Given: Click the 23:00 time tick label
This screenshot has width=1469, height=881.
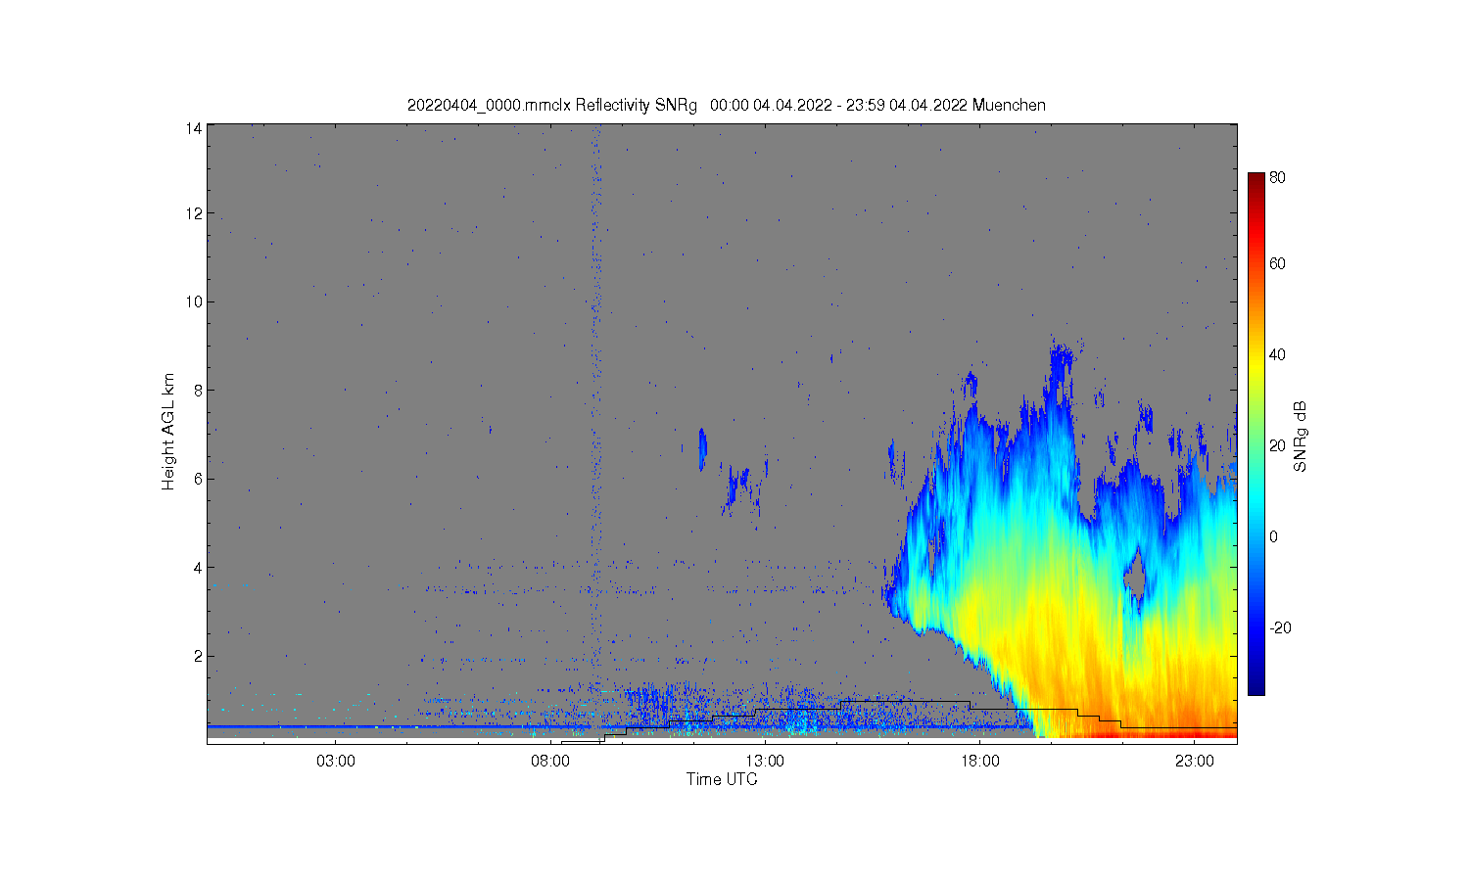Looking at the screenshot, I should [x=1194, y=762].
